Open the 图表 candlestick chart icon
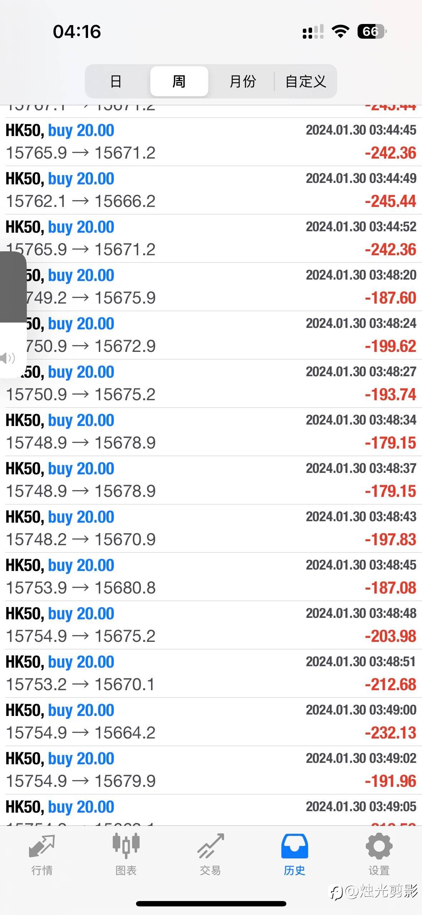The width and height of the screenshot is (422, 915). tap(126, 846)
